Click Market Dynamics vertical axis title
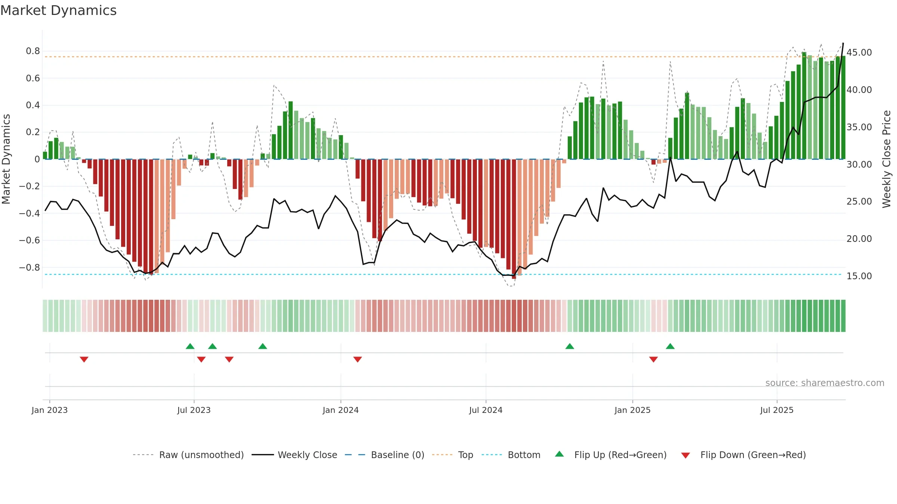Screen dimensions: 897x504 (x=6, y=159)
